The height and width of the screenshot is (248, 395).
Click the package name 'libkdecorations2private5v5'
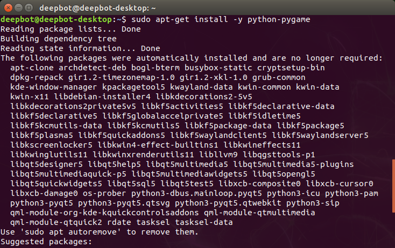tap(73, 106)
